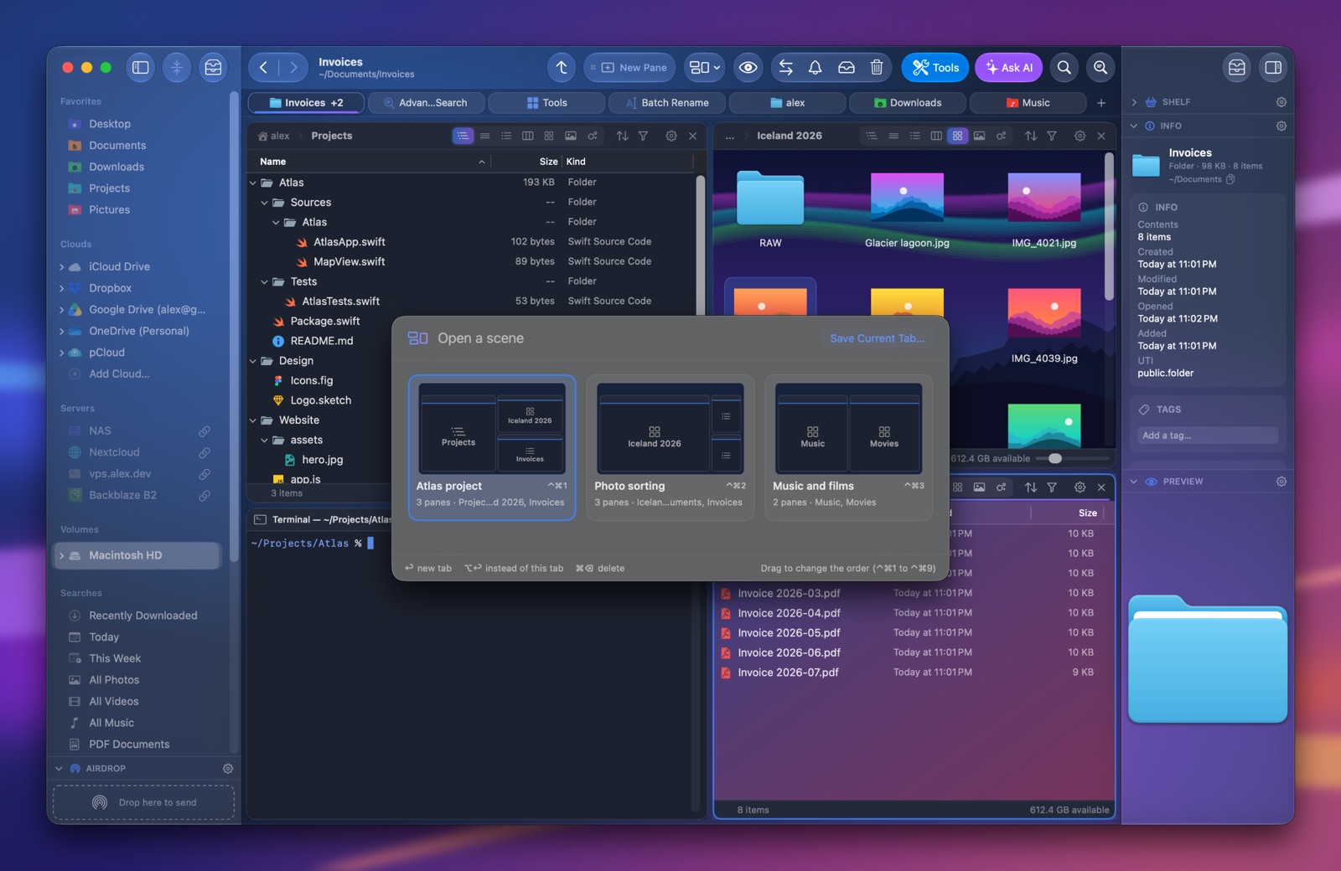
Task: Swap panes with the arrows icon
Action: [786, 68]
